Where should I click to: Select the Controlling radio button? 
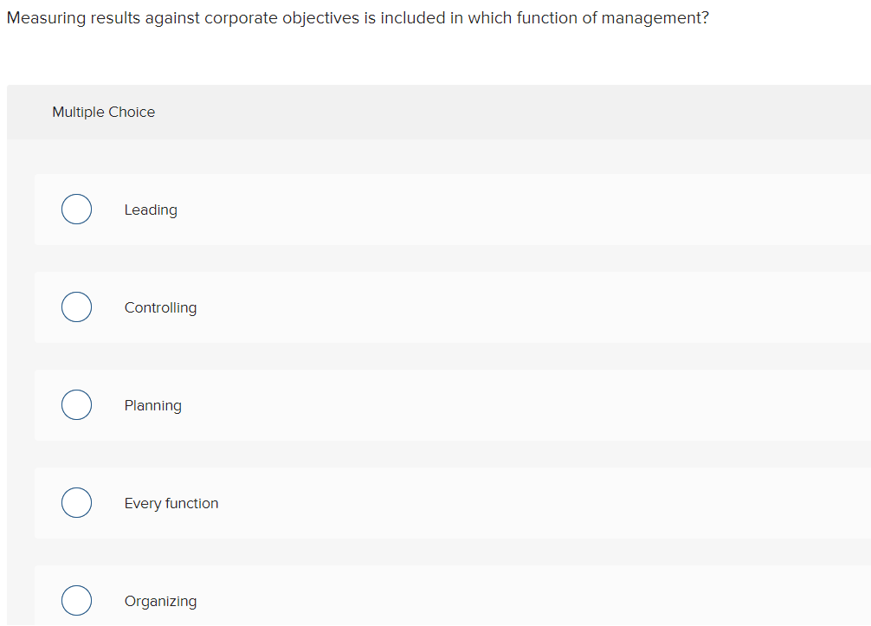[76, 307]
